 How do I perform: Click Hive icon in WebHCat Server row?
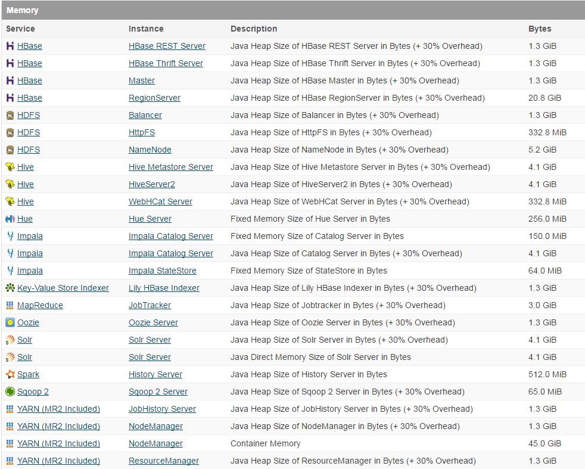pos(10,201)
